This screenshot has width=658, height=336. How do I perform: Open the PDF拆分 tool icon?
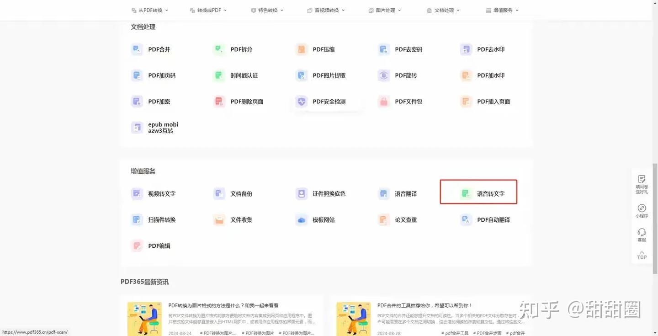tap(219, 49)
